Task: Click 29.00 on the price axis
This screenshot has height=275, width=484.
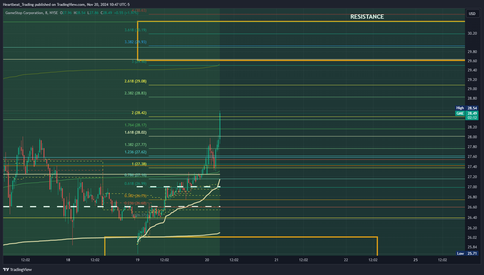Action: coord(472,89)
